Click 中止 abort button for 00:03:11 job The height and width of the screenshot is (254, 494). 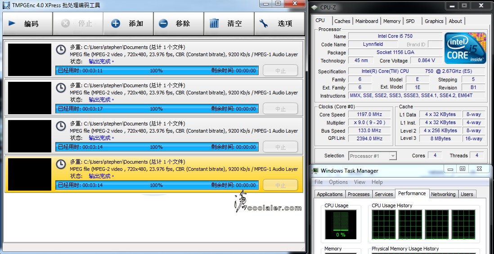(280, 71)
